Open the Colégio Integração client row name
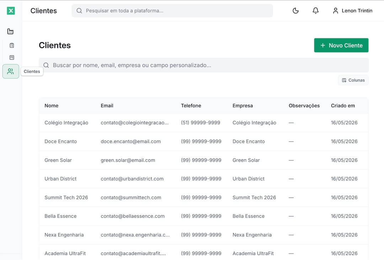This screenshot has height=260, width=384. (x=66, y=123)
